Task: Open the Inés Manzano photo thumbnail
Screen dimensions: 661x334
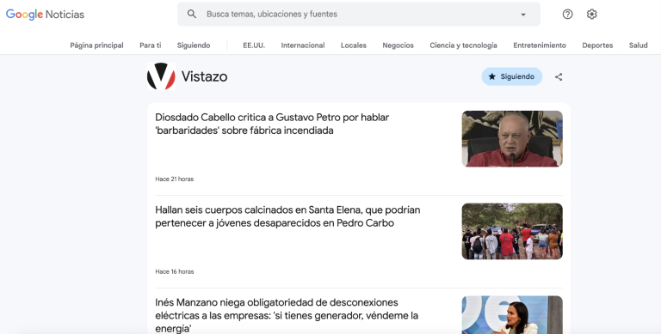Action: [x=512, y=315]
